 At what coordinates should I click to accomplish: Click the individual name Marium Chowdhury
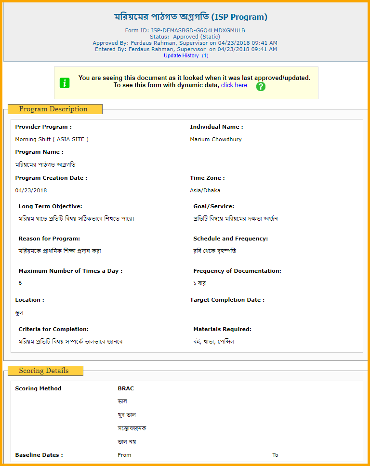[216, 139]
